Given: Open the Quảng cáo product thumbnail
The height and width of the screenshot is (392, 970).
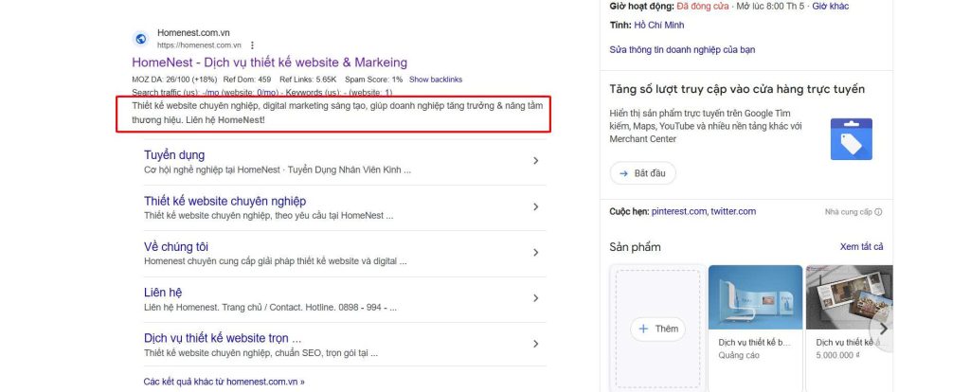Looking at the screenshot, I should tap(755, 297).
